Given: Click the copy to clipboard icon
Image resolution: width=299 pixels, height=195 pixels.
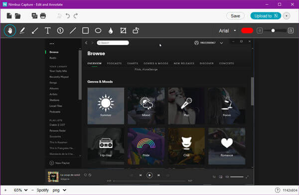Looking at the screenshot, I should pos(34,16).
